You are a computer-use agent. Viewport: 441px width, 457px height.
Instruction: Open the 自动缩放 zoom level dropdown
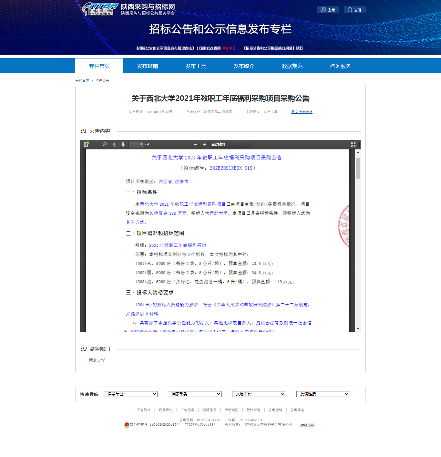(x=230, y=144)
